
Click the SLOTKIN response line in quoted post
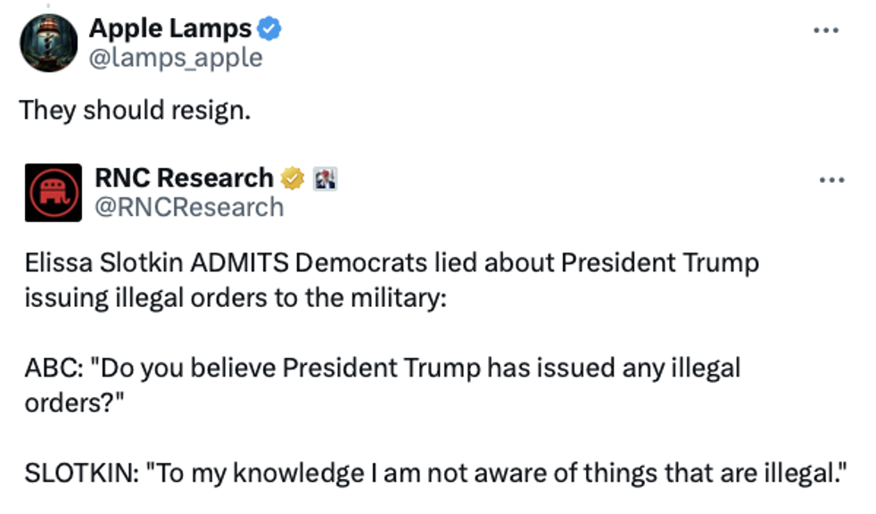click(x=434, y=473)
